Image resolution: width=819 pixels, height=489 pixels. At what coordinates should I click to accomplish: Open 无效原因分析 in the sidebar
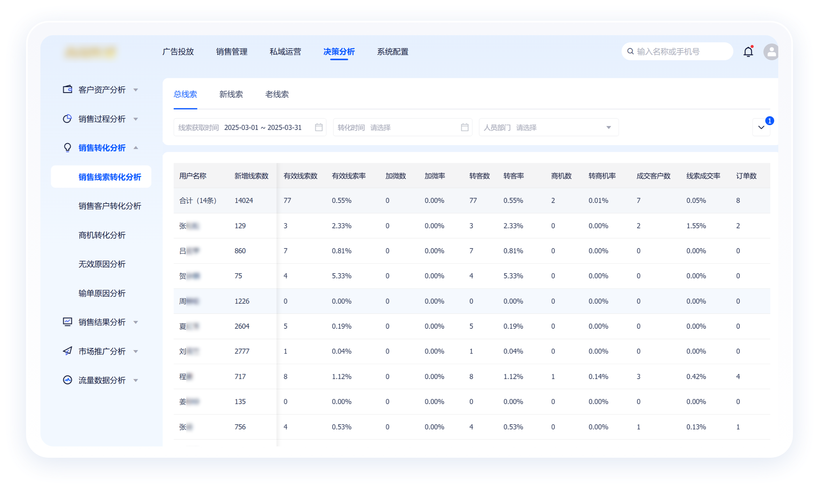102,264
